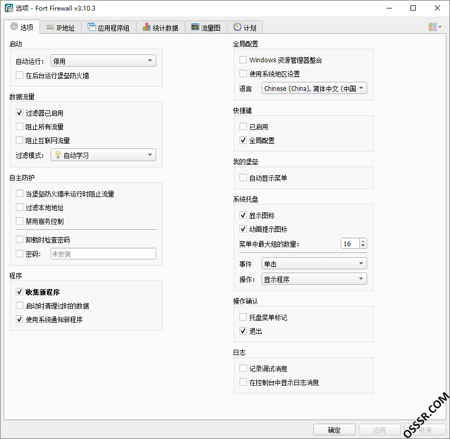
Task: Increase 菜单中最大组的数量 with up arrow
Action: point(363,241)
